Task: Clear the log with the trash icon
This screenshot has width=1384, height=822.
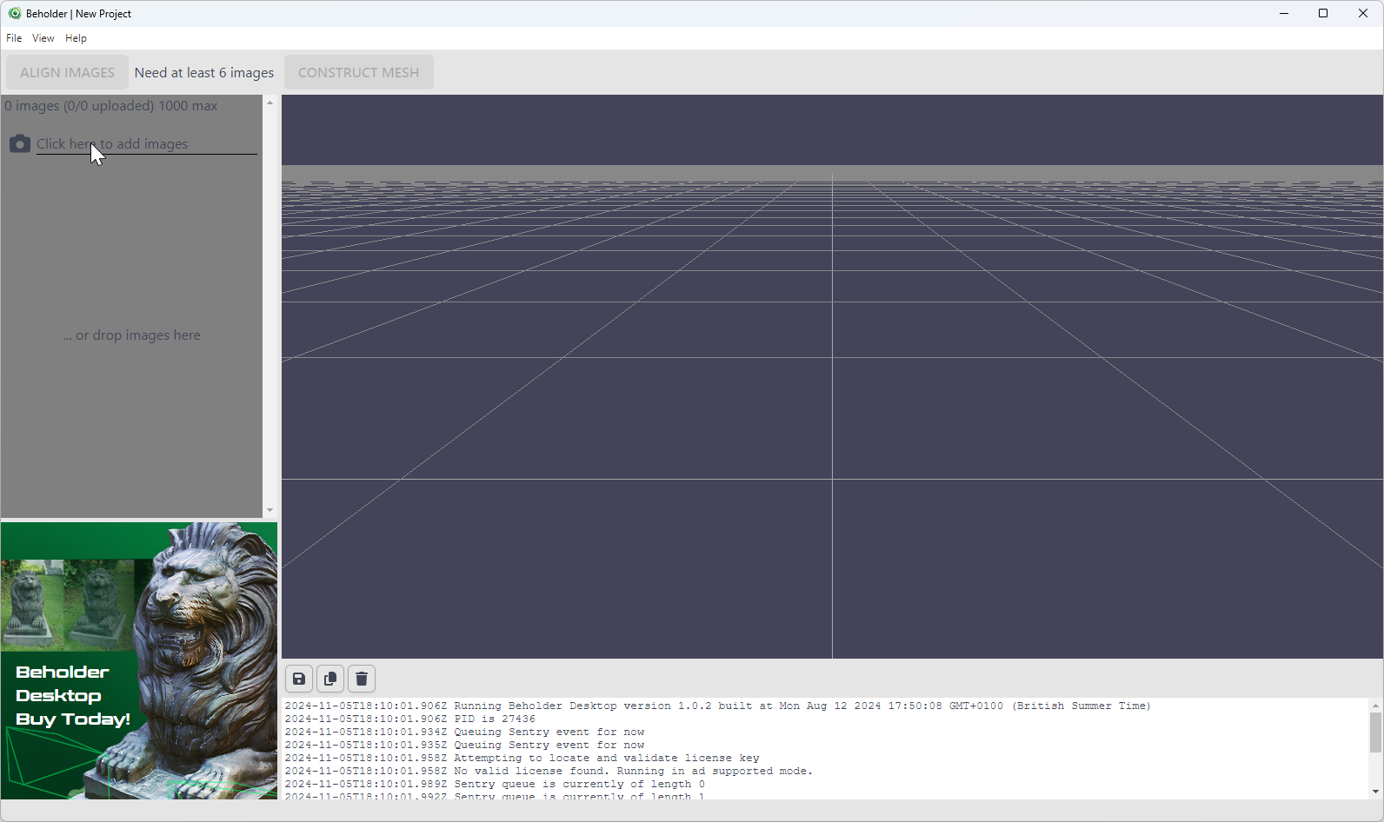Action: (x=362, y=679)
